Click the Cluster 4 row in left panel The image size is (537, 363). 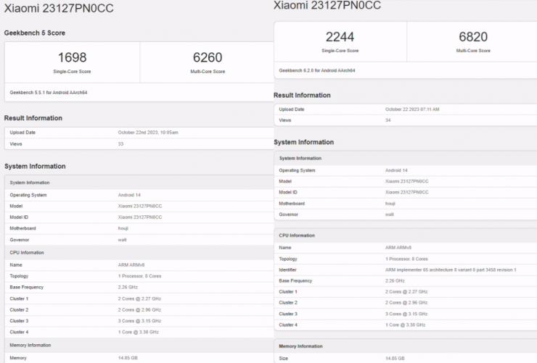pos(138,331)
